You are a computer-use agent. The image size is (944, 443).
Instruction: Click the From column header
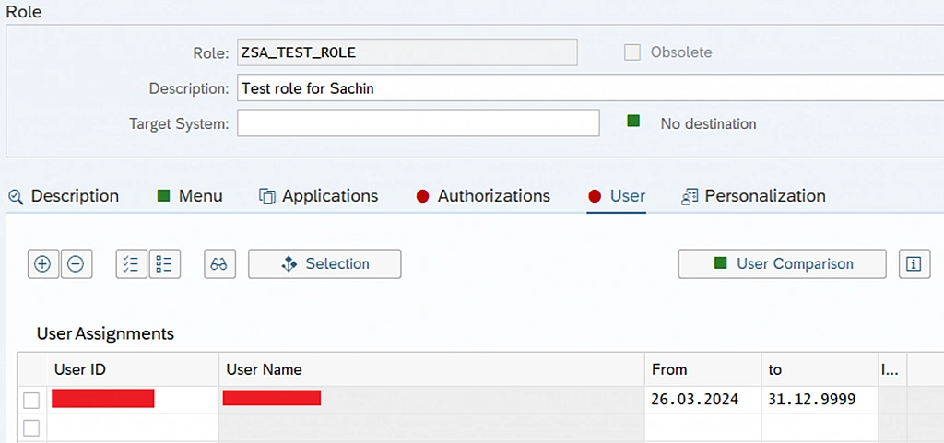(703, 369)
